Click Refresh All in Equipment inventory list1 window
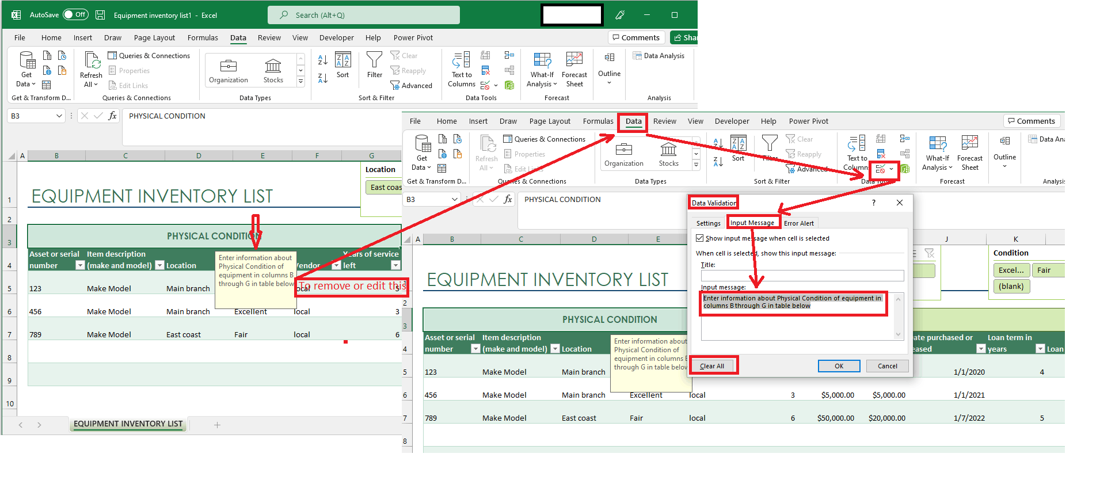This screenshot has width=1100, height=503. 91,69
